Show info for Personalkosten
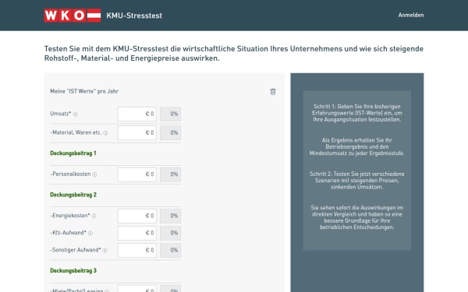Viewport: 468px width, 292px height. pyautogui.click(x=94, y=174)
